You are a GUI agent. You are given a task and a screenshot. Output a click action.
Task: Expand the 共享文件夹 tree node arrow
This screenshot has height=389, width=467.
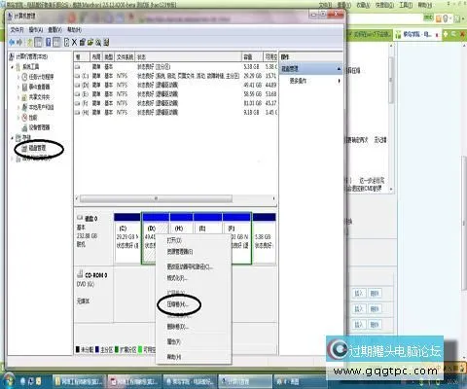pos(18,97)
